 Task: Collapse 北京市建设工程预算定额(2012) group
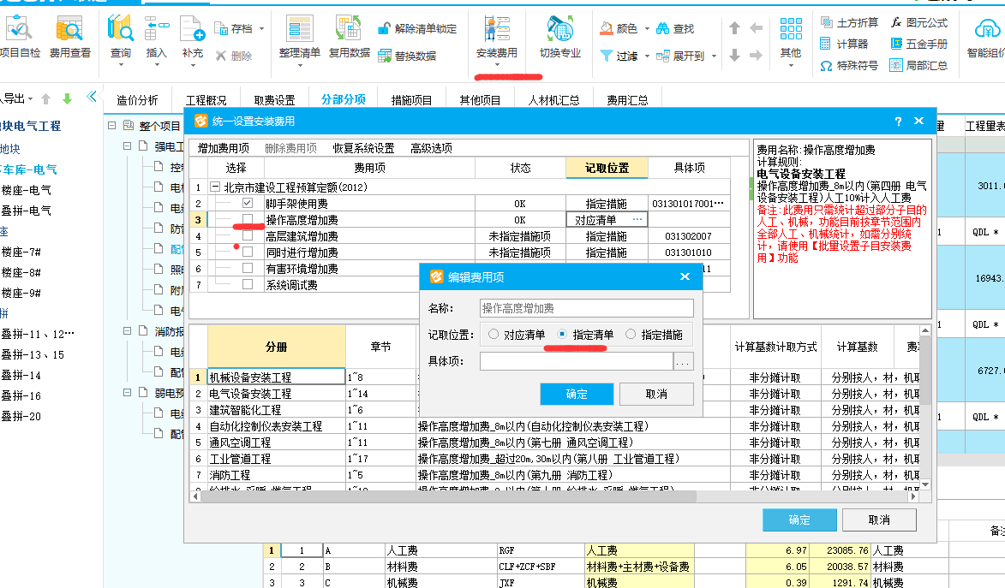point(215,187)
